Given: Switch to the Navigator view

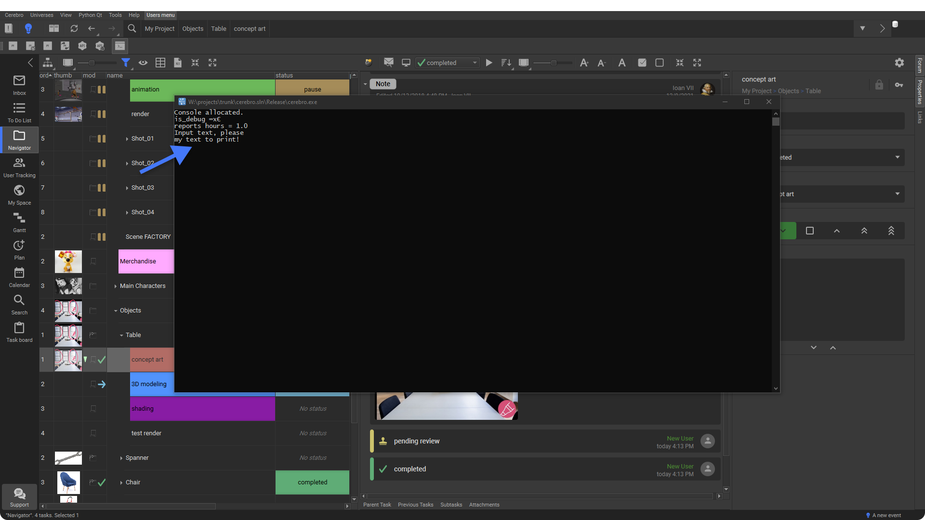Looking at the screenshot, I should click(19, 140).
